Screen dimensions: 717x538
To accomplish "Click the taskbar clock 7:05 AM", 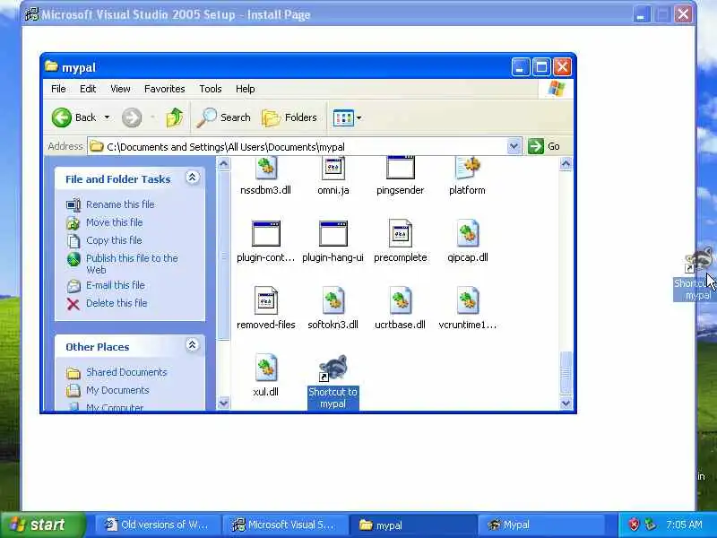I will click(x=684, y=525).
